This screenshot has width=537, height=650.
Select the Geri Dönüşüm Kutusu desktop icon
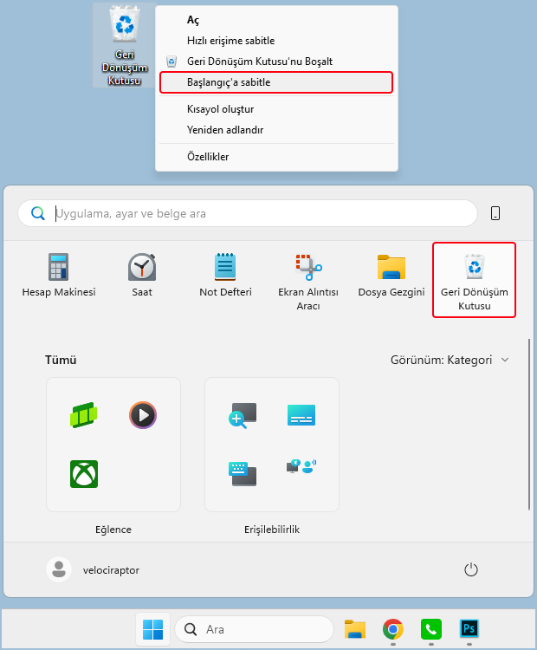tap(125, 45)
